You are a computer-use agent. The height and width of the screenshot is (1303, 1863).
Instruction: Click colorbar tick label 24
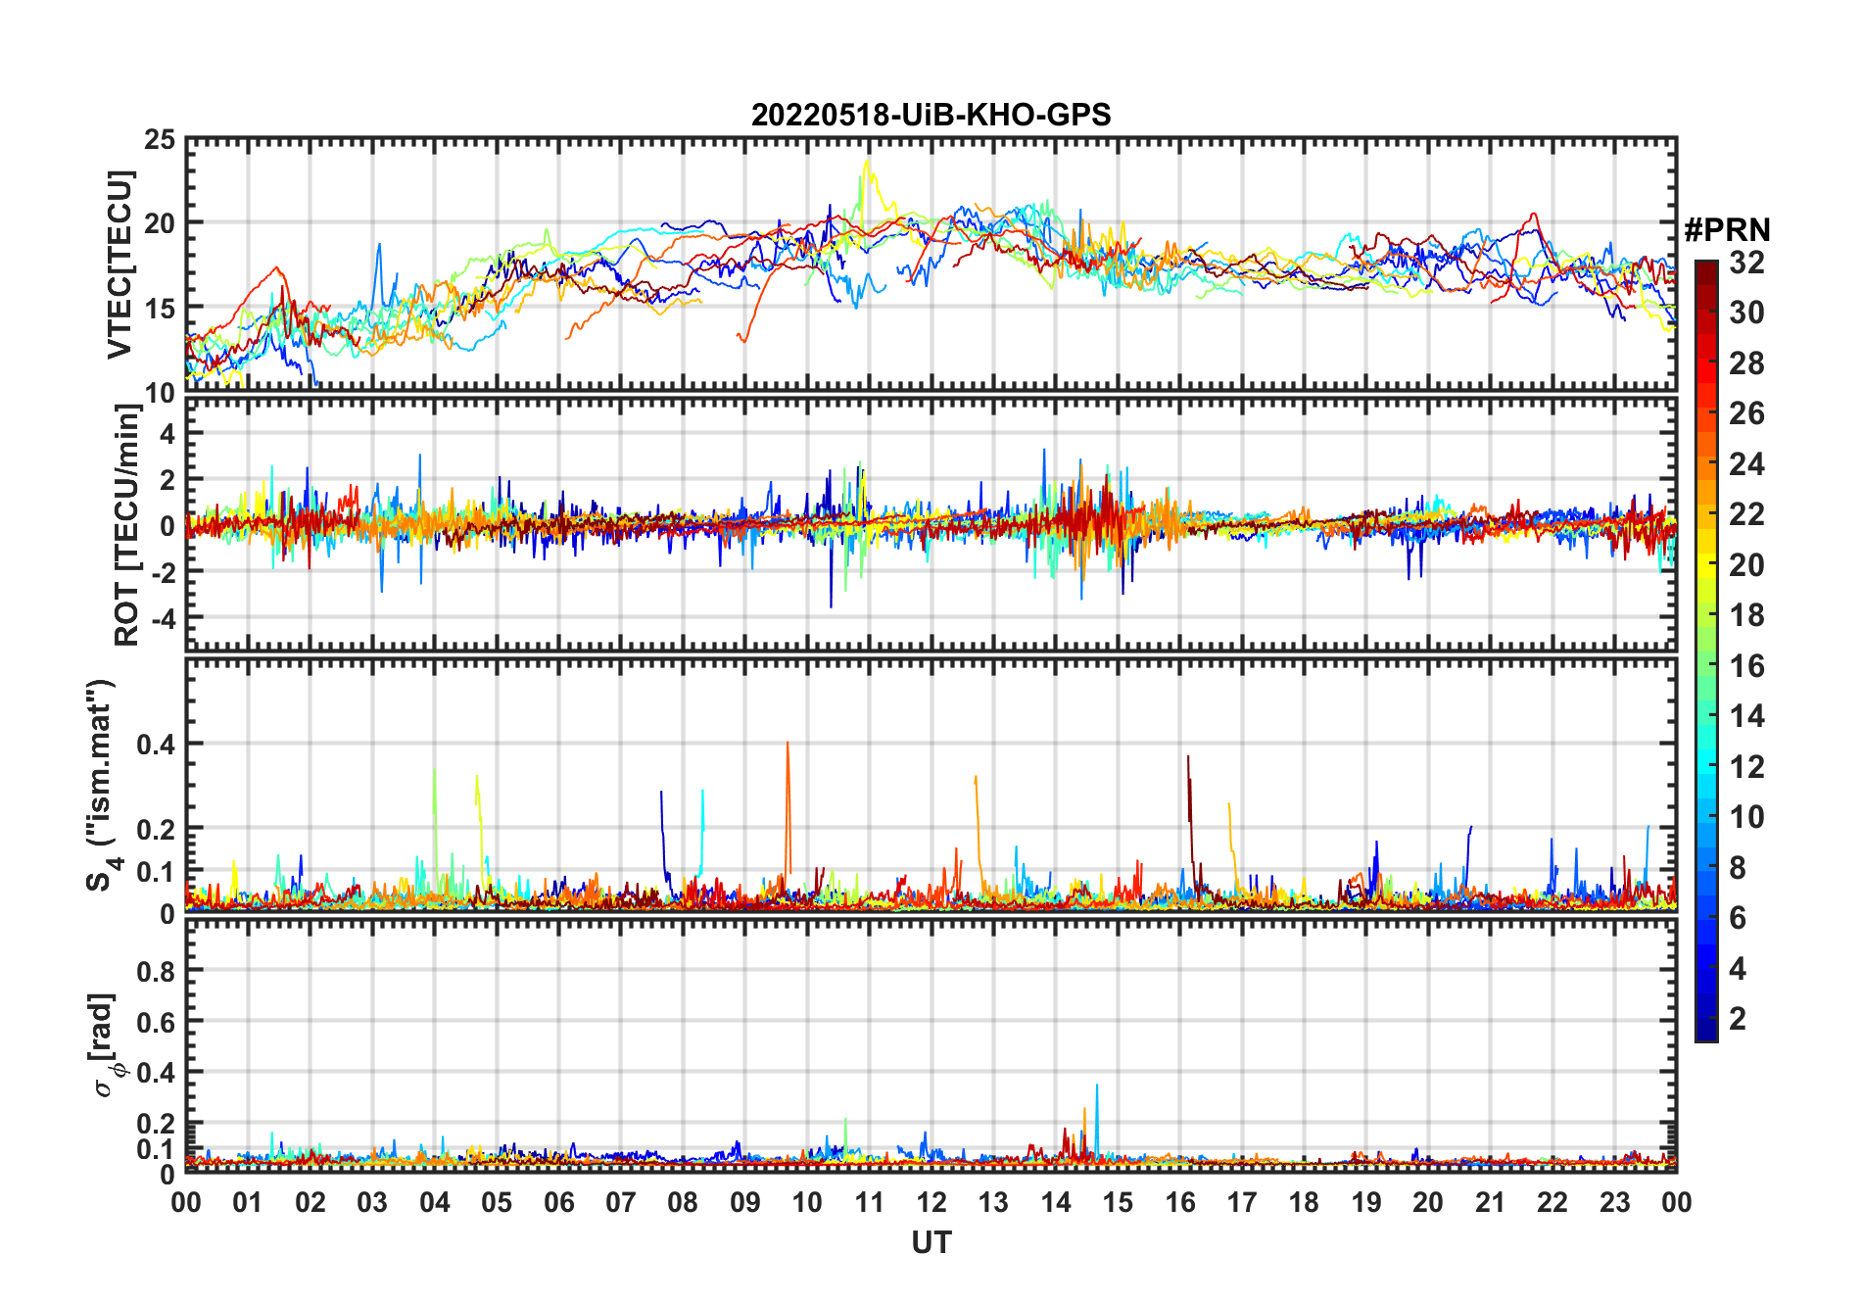(x=1746, y=463)
